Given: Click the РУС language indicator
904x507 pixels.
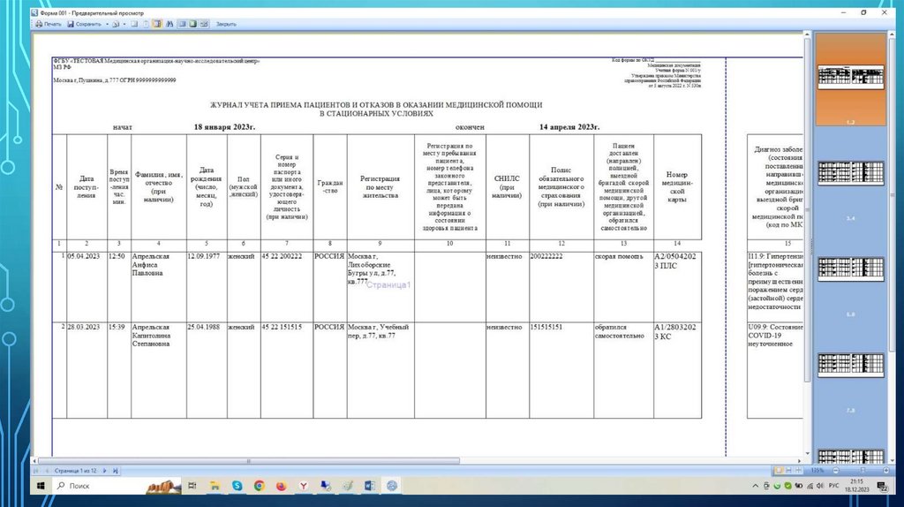Looking at the screenshot, I should (x=833, y=486).
